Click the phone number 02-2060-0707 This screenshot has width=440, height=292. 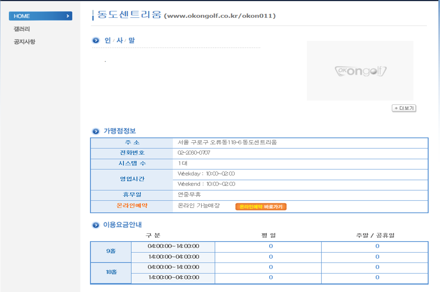[x=194, y=153]
